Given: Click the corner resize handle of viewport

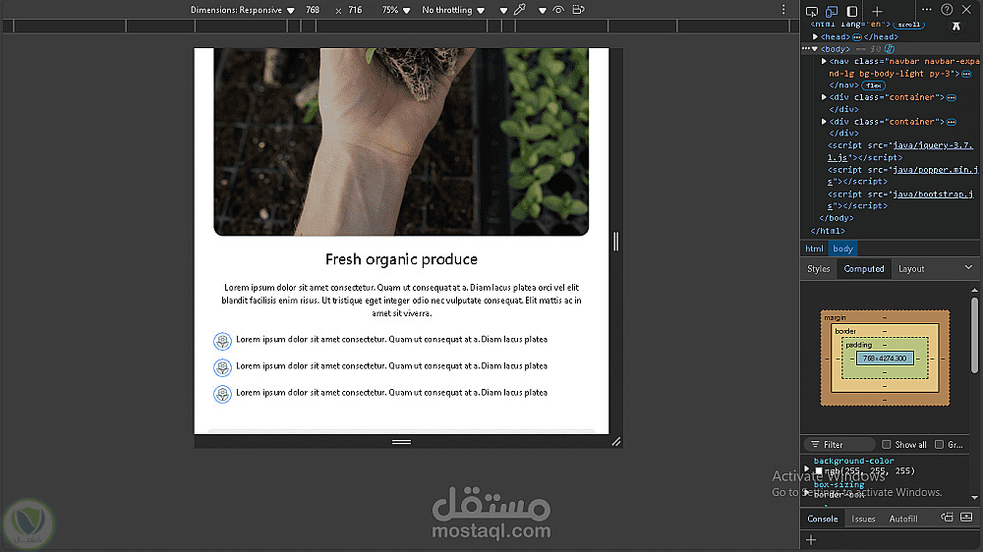Looking at the screenshot, I should (616, 442).
